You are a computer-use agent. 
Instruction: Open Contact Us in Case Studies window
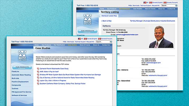coord(106,45)
